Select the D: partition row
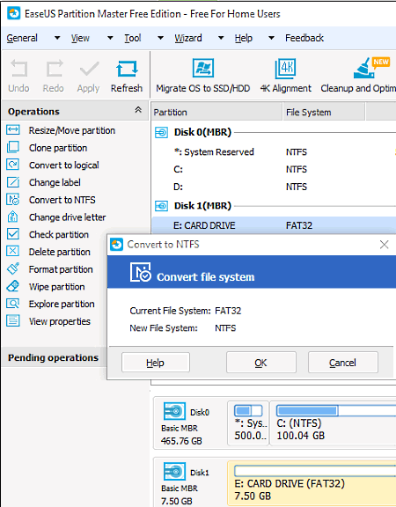This screenshot has width=396, height=507. [x=274, y=187]
